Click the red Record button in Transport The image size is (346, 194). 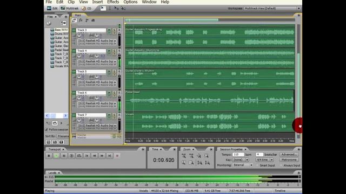click(x=117, y=156)
